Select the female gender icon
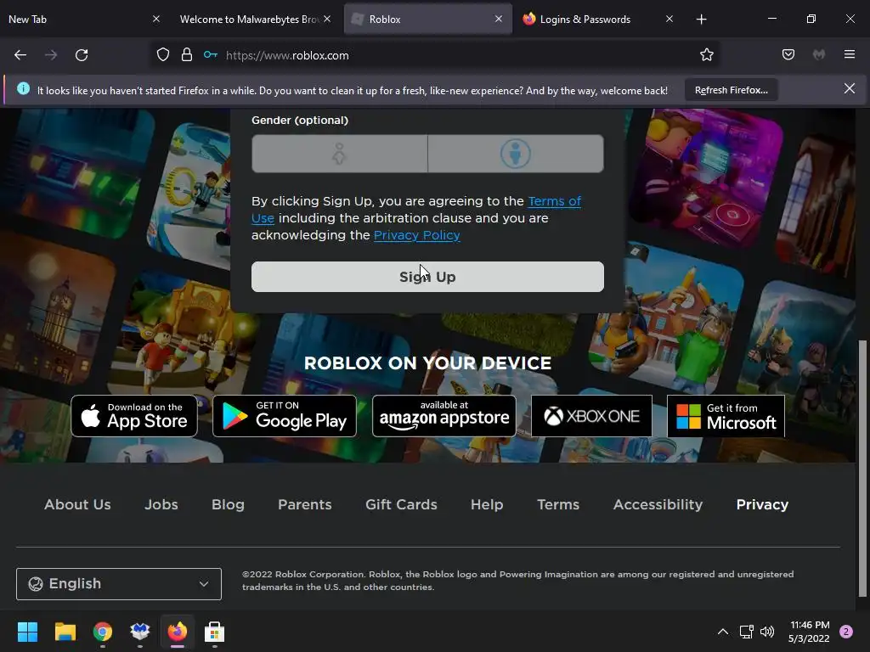870x652 pixels. coord(339,154)
